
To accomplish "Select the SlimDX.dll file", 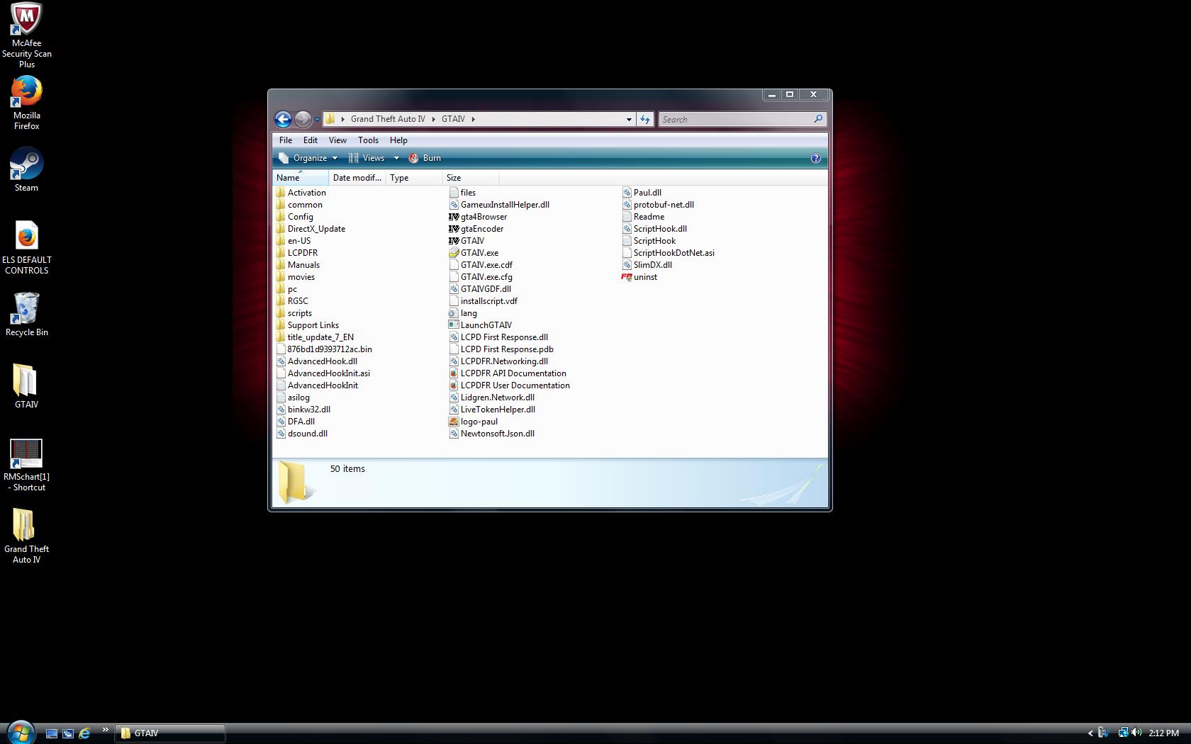I will pos(647,265).
